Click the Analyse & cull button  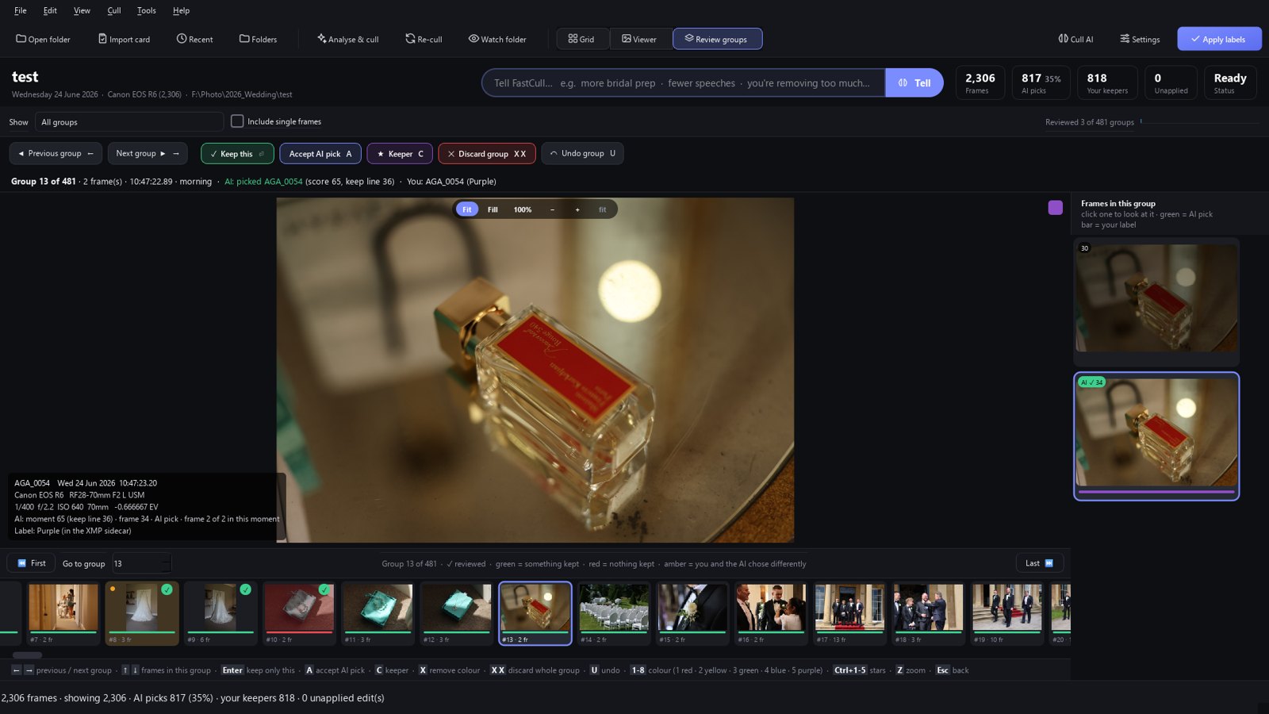click(347, 39)
